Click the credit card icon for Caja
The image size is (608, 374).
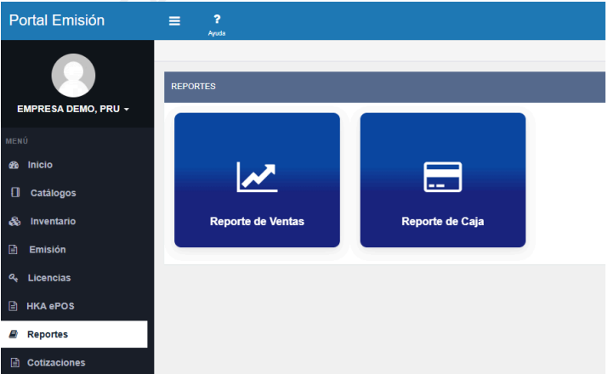pyautogui.click(x=442, y=176)
